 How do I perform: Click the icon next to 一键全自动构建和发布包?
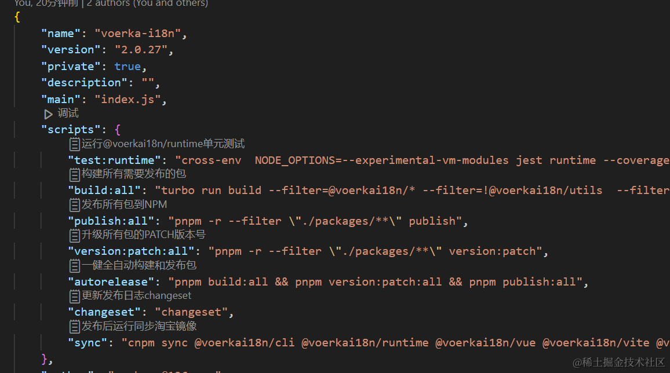[75, 266]
